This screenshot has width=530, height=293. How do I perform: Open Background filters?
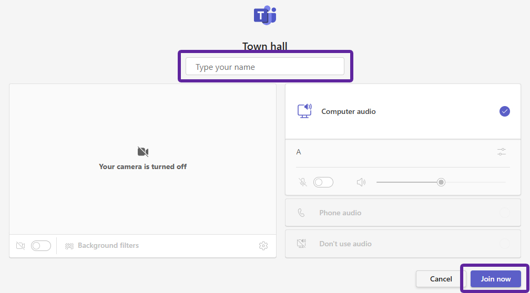pos(108,245)
